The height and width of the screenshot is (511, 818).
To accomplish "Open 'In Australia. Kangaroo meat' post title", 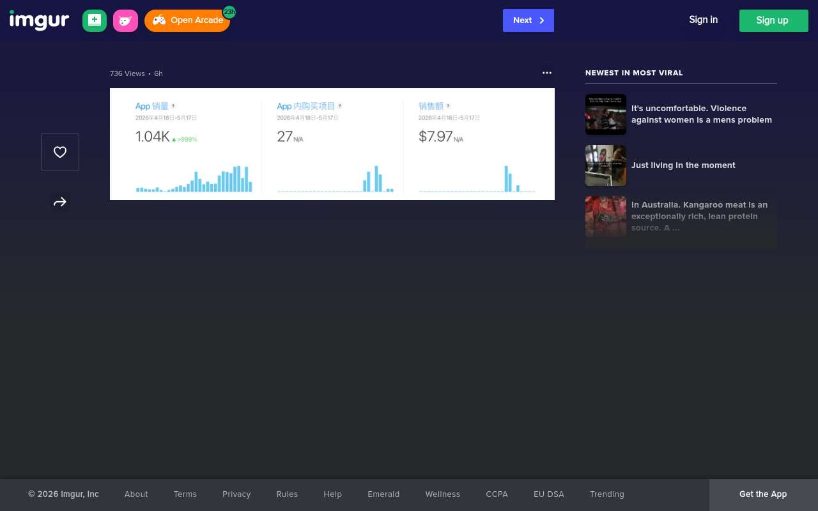I will pyautogui.click(x=700, y=217).
